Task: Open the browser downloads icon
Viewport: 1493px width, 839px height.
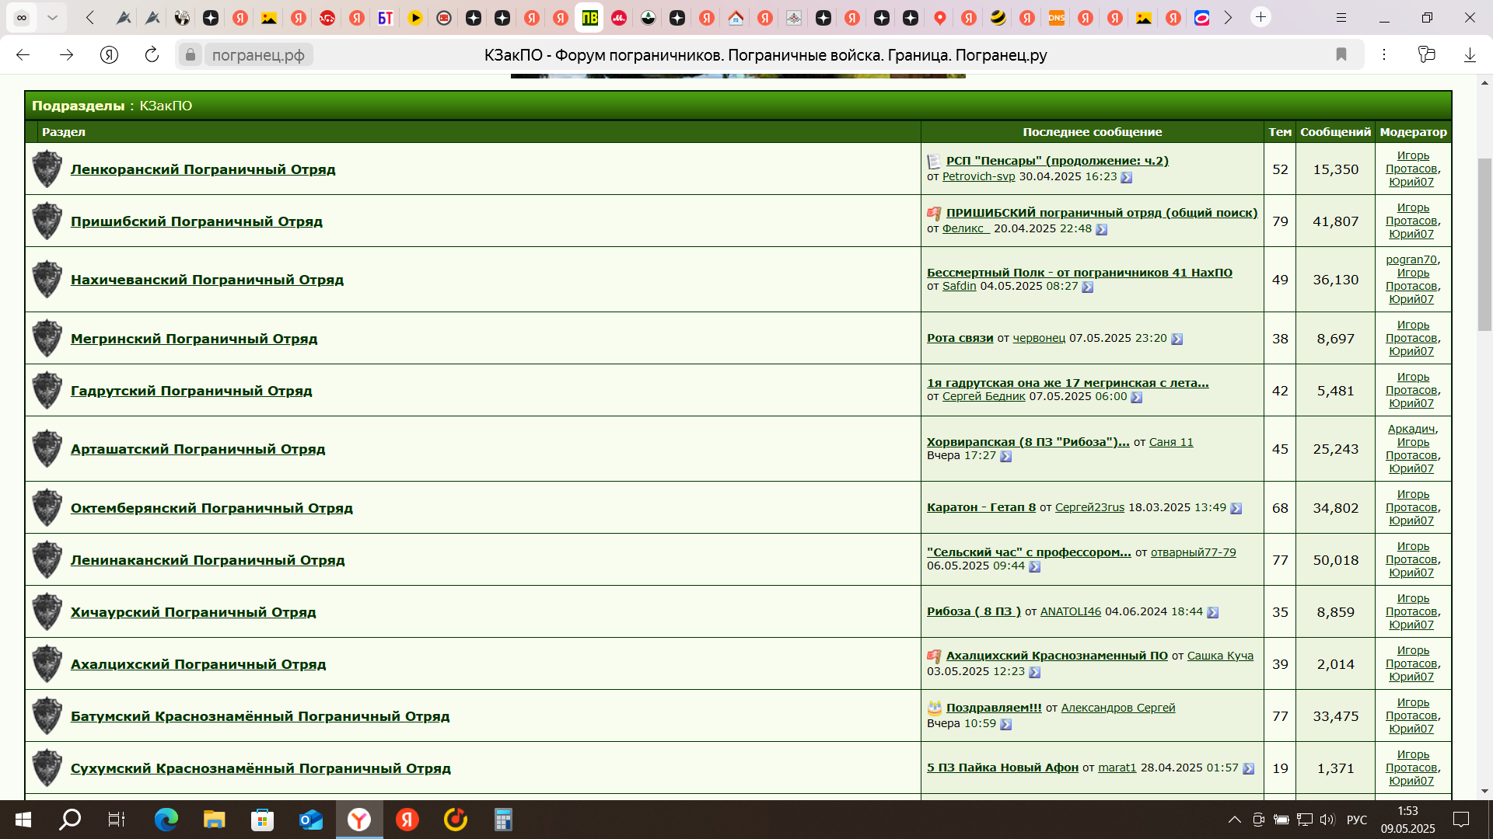Action: pos(1470,54)
